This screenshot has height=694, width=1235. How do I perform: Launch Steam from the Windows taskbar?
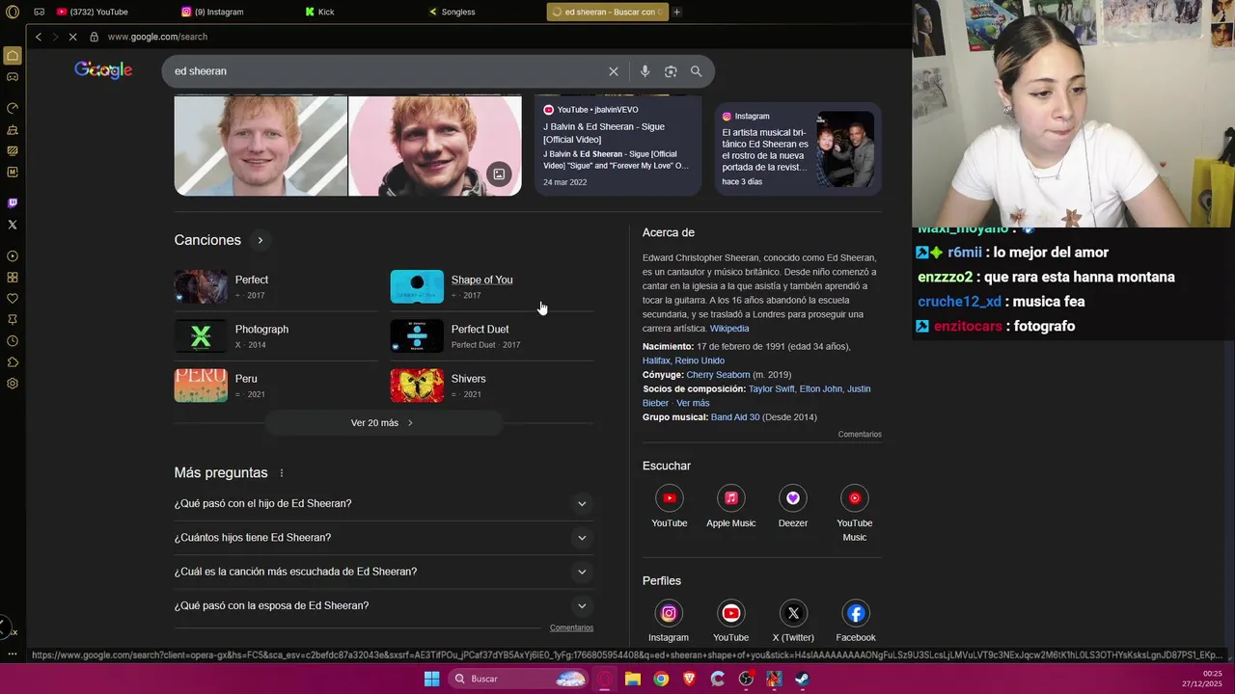[x=803, y=679]
